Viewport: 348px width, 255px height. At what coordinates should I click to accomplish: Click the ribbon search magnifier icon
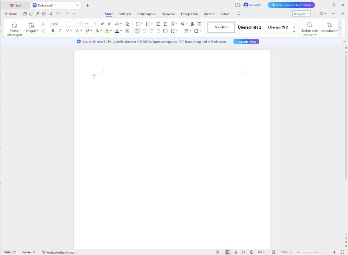238,14
